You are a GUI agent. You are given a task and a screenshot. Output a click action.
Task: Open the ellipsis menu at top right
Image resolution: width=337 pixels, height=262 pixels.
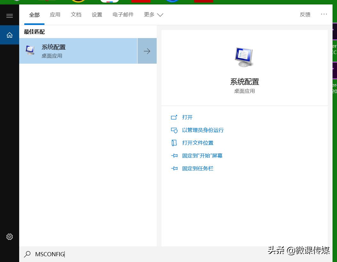coord(324,14)
